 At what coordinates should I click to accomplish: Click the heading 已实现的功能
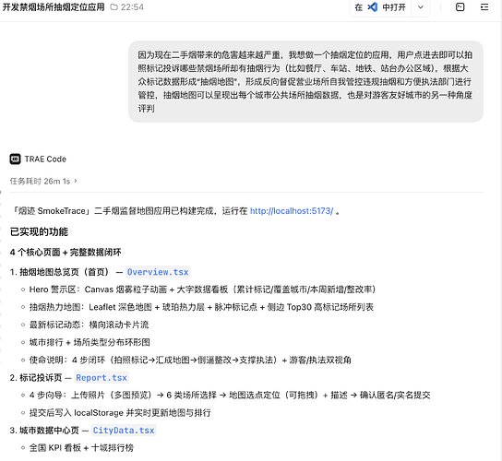click(39, 232)
